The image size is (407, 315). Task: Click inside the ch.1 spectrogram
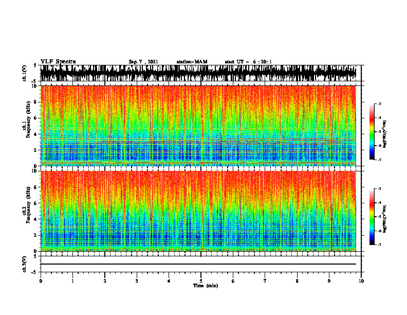tap(198, 126)
